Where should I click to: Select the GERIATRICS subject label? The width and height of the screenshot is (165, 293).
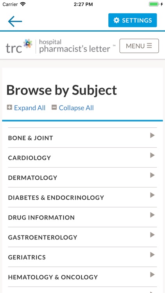point(27,257)
